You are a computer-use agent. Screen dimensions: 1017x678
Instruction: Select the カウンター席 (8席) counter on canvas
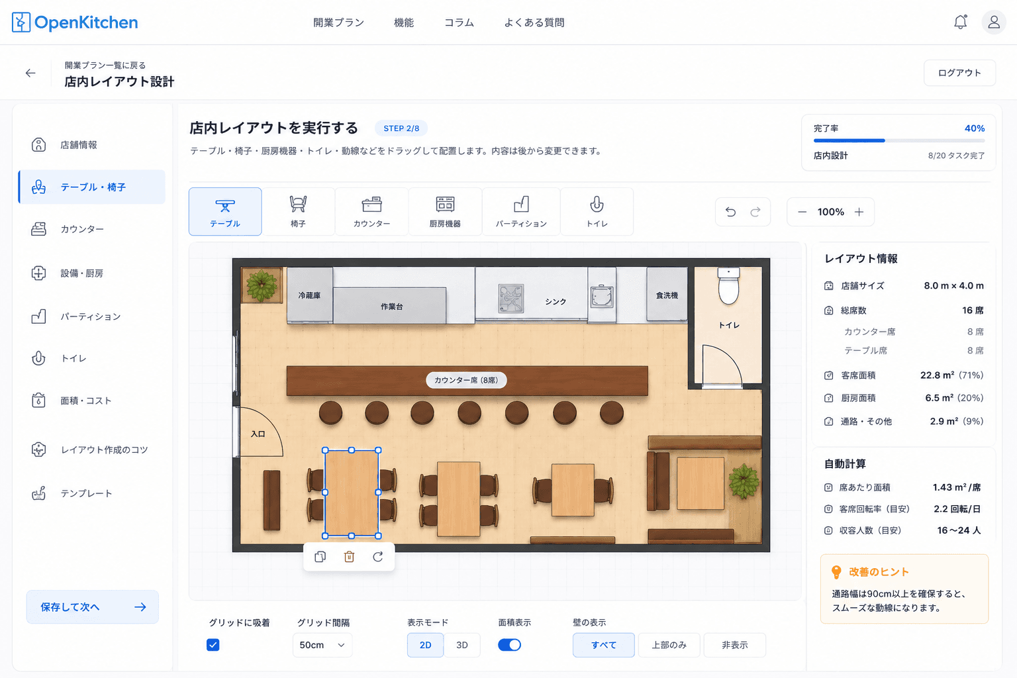[467, 380]
